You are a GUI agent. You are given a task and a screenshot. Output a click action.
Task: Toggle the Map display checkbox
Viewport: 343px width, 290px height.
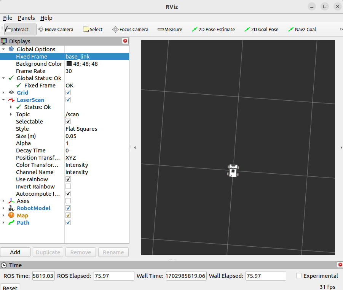(x=68, y=215)
